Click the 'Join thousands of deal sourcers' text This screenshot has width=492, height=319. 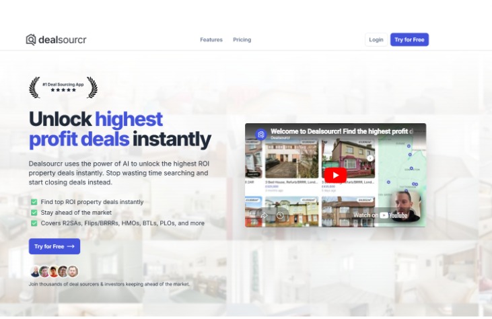[x=109, y=284]
